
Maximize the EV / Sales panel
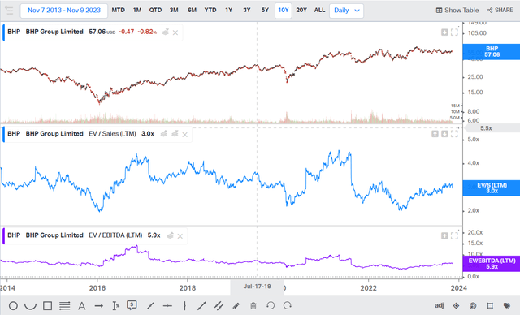[454, 134]
